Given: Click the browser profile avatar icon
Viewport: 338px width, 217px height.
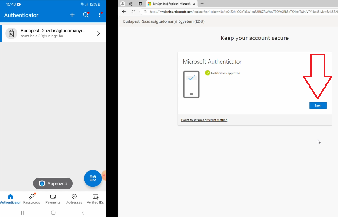Looking at the screenshot, I should pyautogui.click(x=123, y=4).
